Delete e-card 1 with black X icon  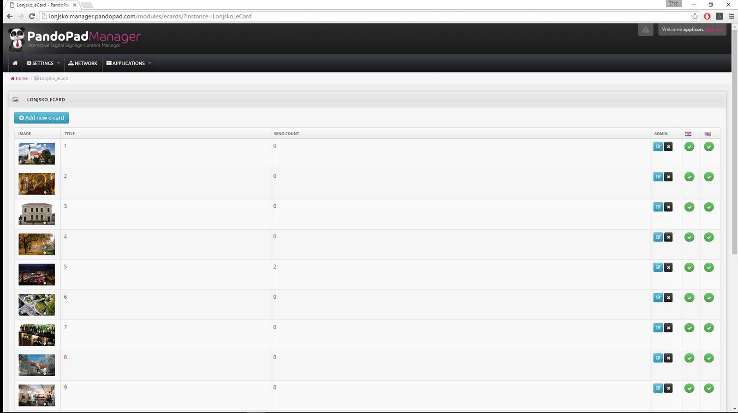coord(668,147)
